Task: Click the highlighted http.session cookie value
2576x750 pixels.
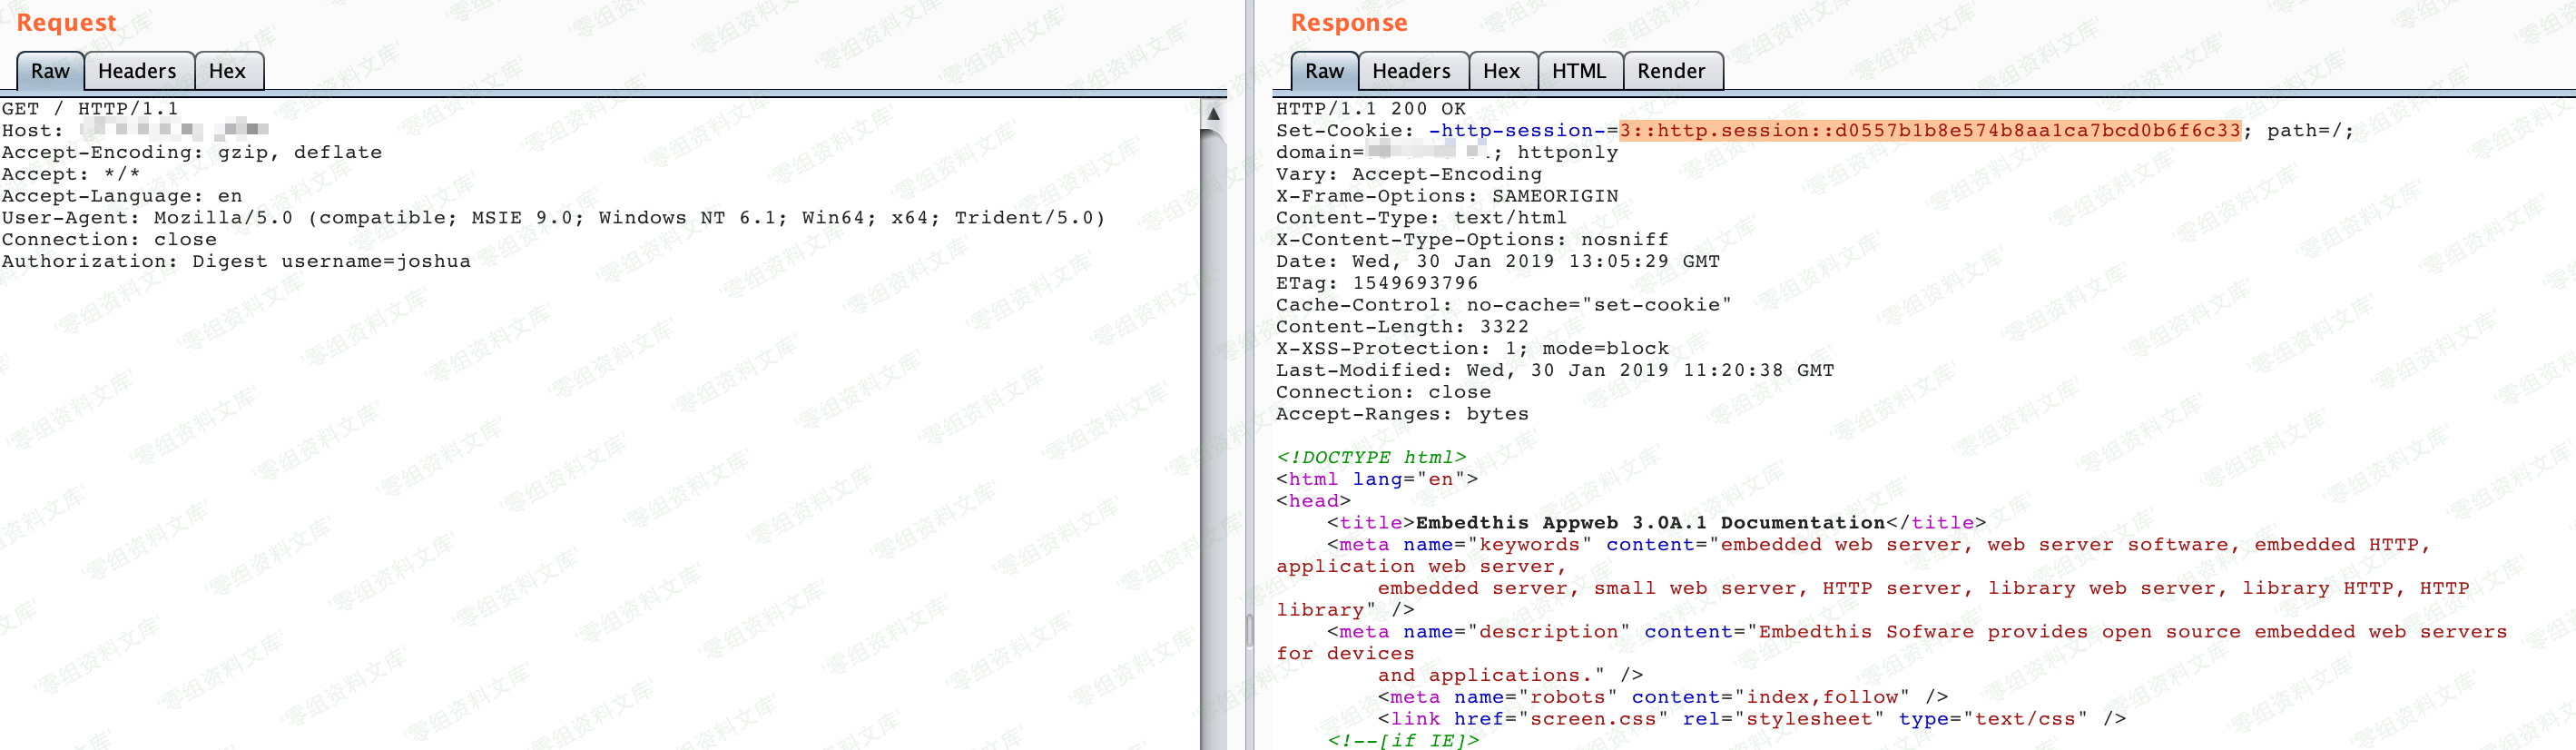Action: [1929, 131]
